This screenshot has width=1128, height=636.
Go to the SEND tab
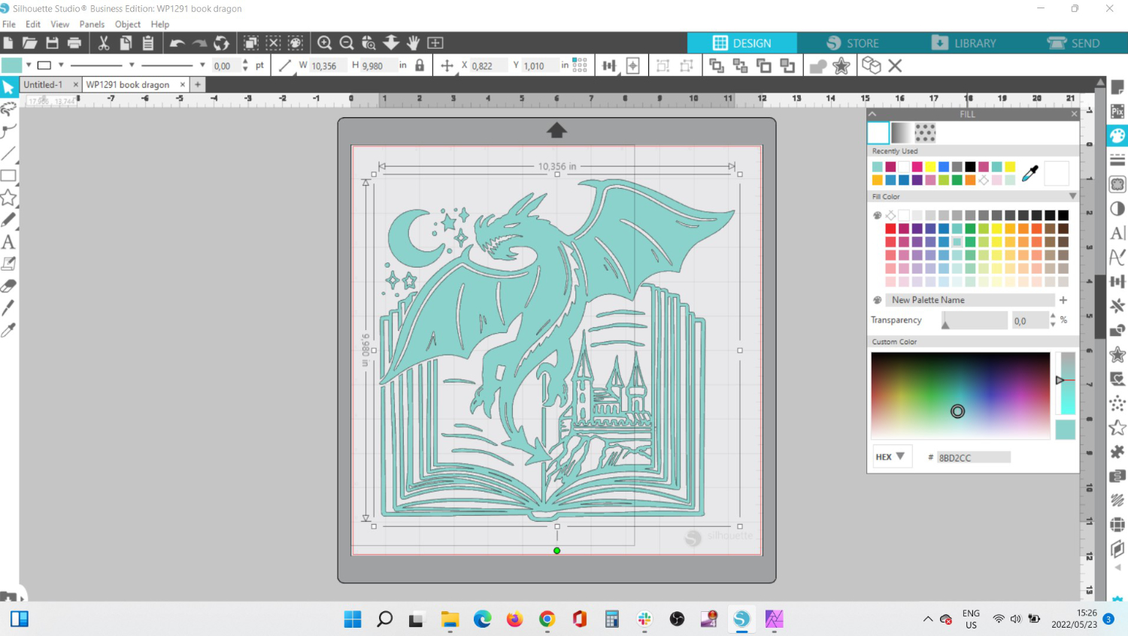coord(1074,43)
